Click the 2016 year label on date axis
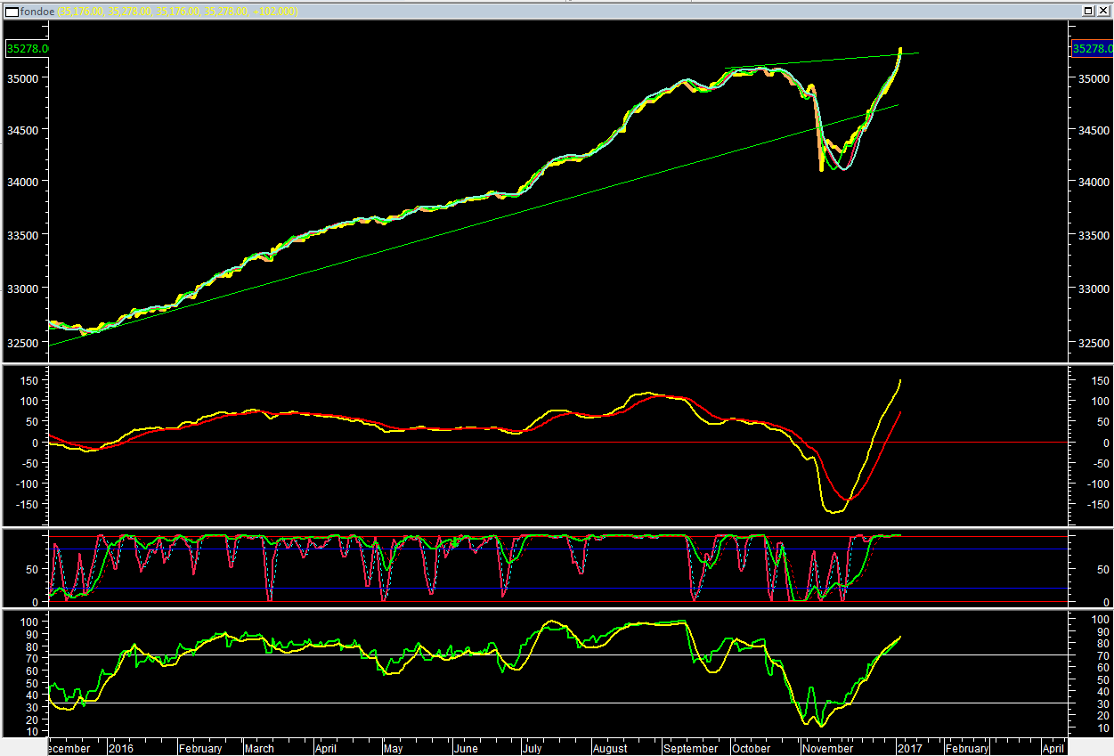The image size is (1114, 756). 120,749
